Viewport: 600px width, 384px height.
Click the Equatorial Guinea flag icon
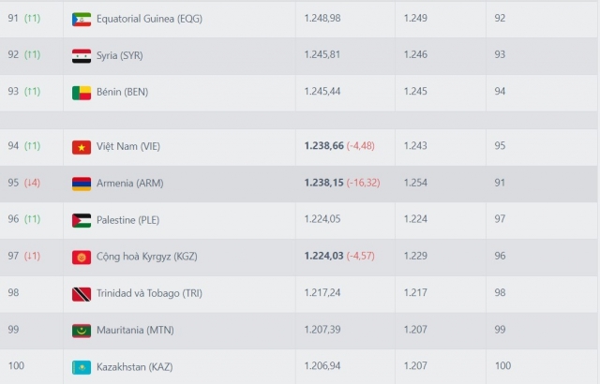82,19
